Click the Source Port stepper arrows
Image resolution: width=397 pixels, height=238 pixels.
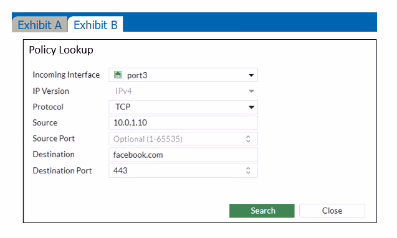248,139
